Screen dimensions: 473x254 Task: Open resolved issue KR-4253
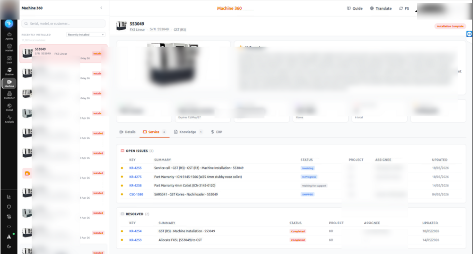tap(135, 240)
